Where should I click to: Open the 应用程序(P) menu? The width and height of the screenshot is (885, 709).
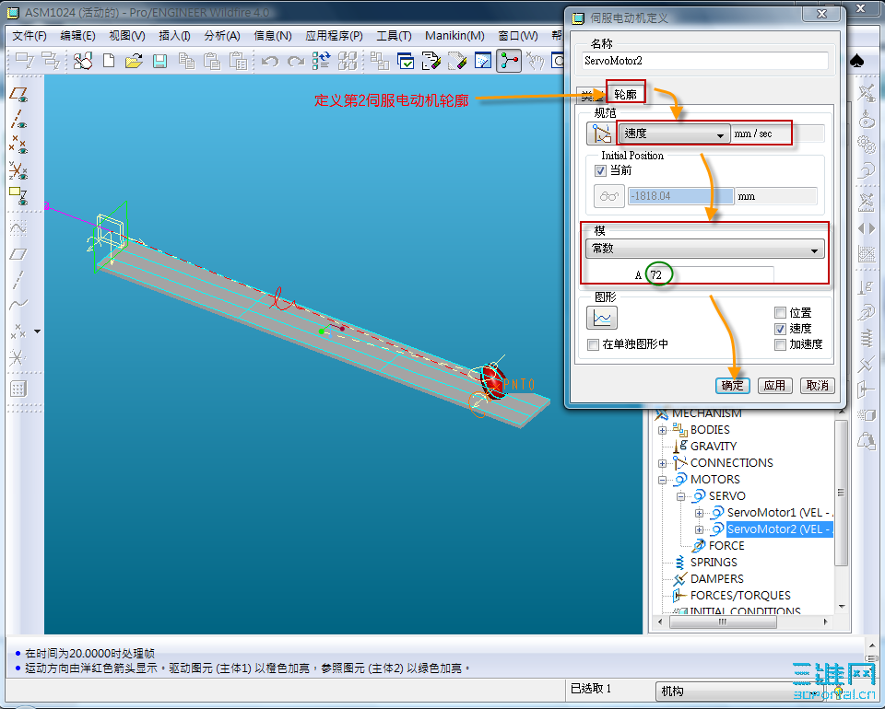pyautogui.click(x=334, y=36)
